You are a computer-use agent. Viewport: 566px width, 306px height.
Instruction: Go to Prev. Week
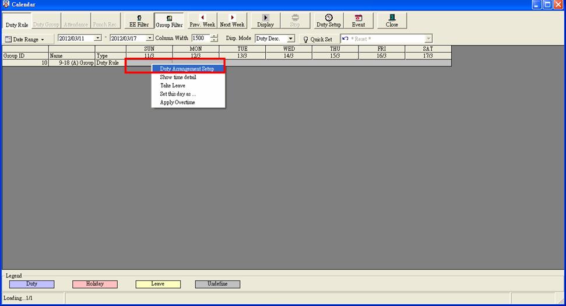coord(202,21)
